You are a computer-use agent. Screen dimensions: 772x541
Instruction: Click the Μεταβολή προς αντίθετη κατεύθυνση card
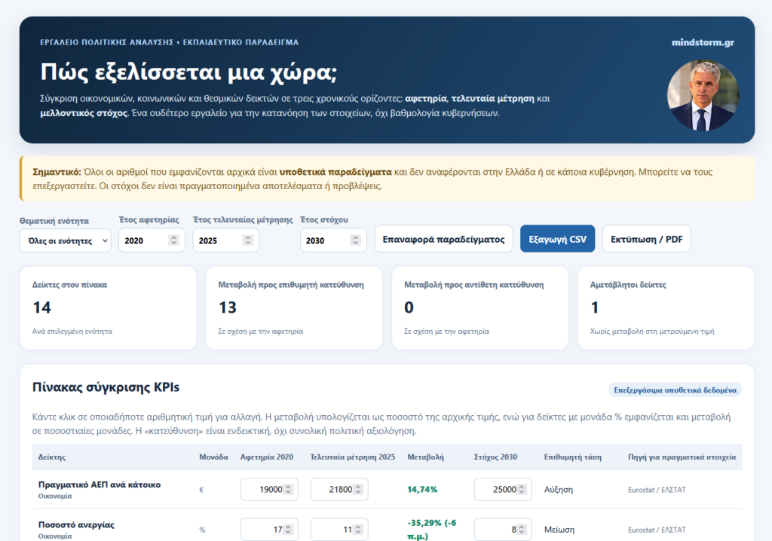480,308
